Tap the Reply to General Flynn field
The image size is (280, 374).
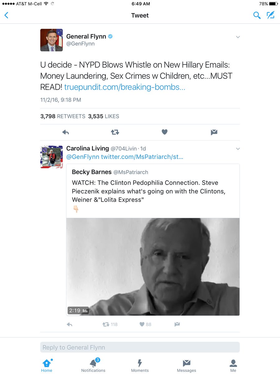140,347
